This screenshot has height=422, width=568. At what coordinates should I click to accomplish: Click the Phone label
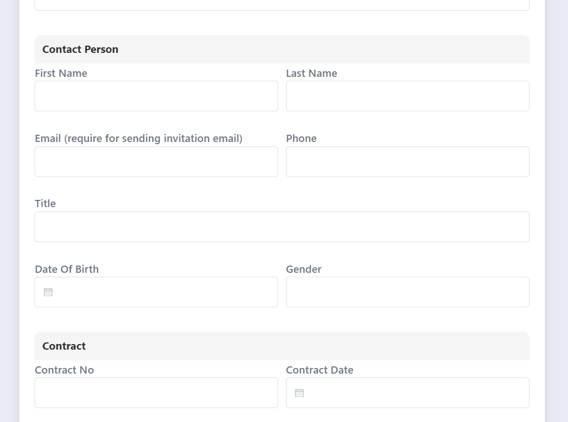301,139
